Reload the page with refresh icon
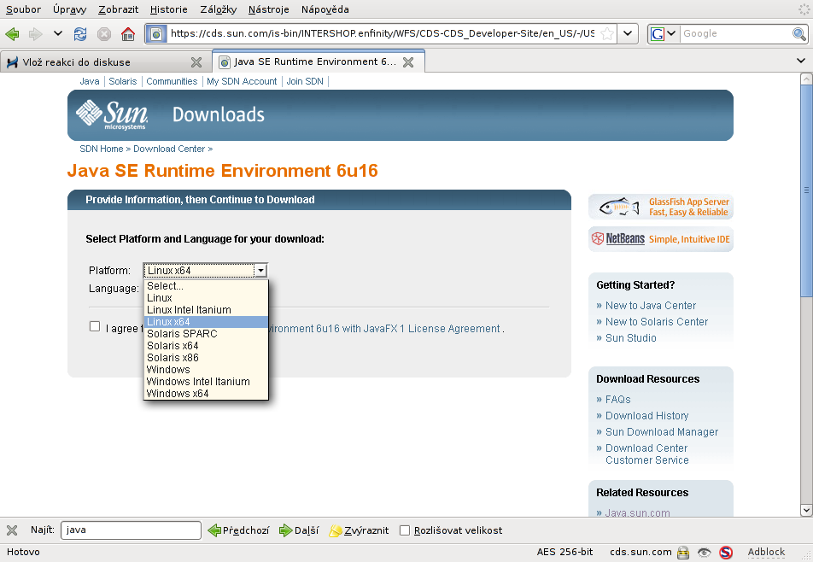813x562 pixels. point(80,34)
